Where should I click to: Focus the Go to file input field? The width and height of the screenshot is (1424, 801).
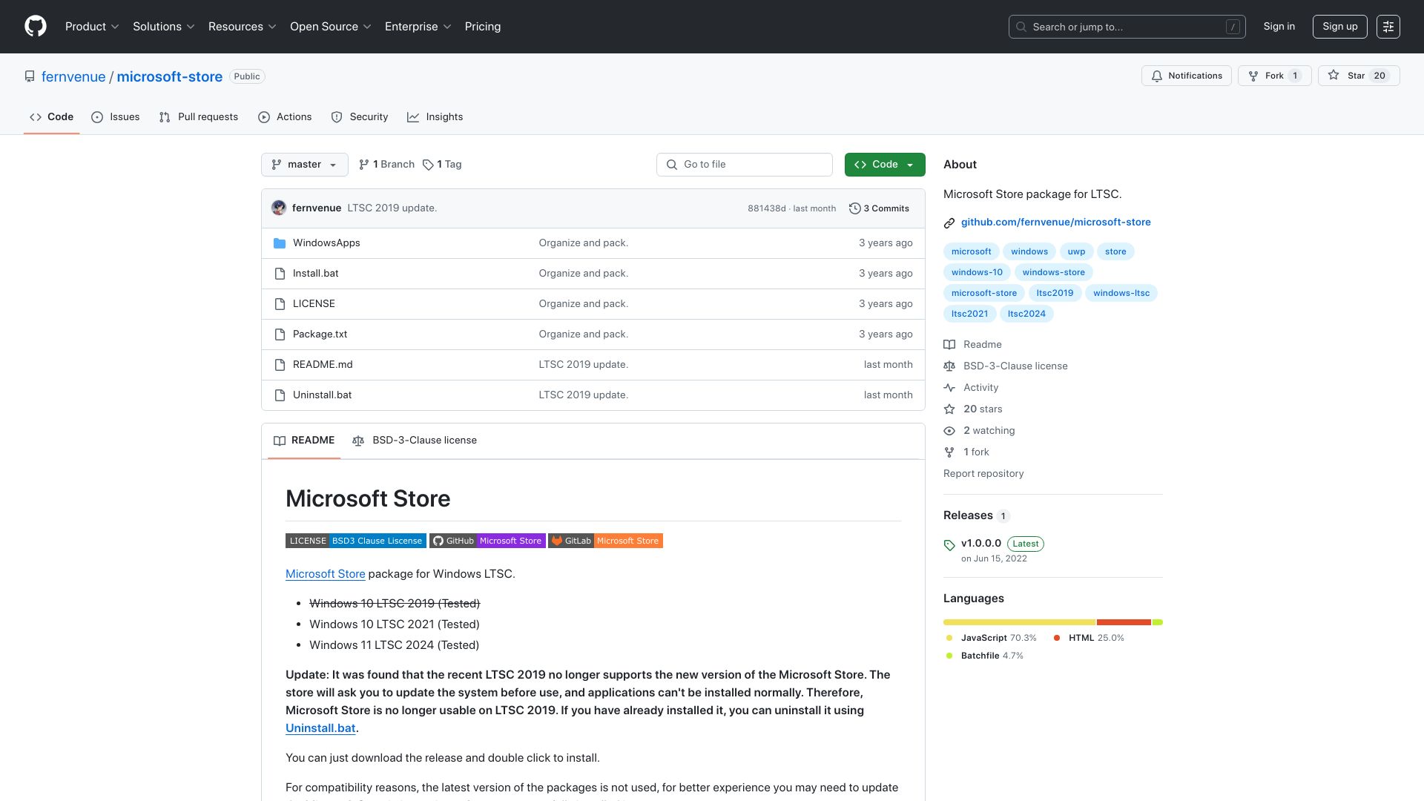pyautogui.click(x=744, y=165)
